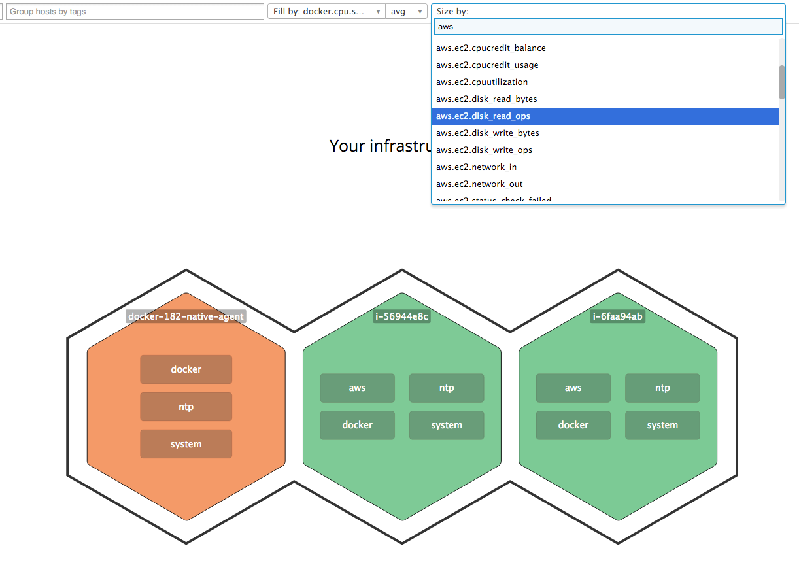The image size is (799, 563).
Task: Click ntp badge in host i-6faa94ab
Action: tap(662, 388)
